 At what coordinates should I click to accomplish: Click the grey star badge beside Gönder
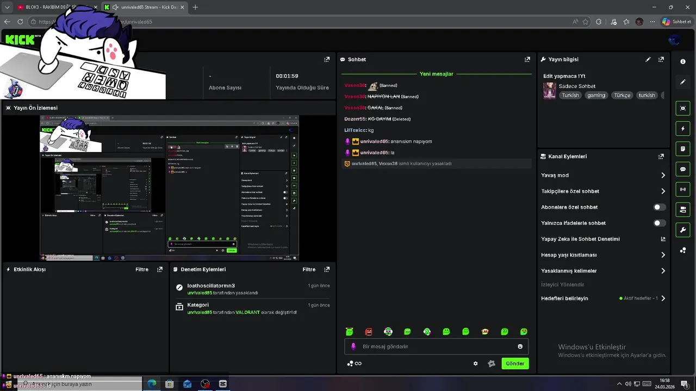pos(492,364)
